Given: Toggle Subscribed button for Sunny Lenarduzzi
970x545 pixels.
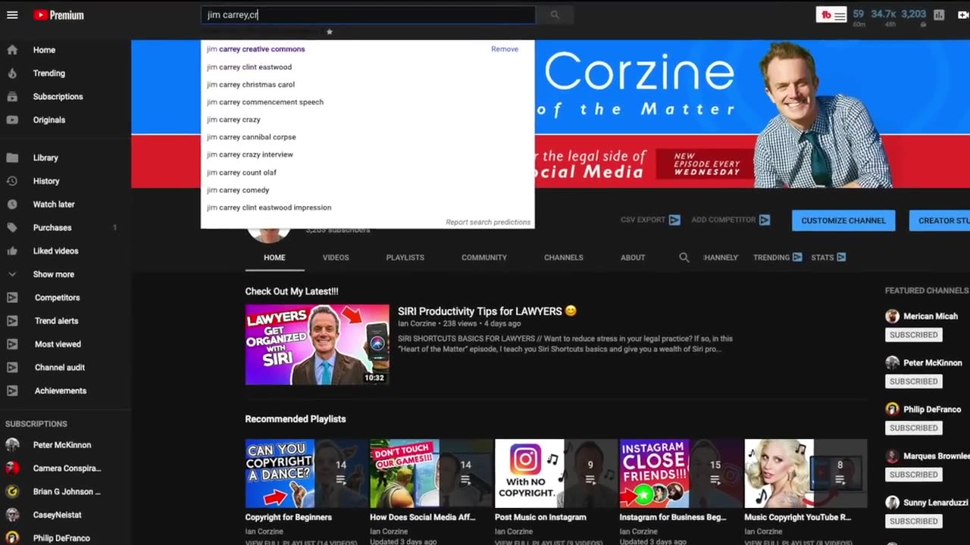Looking at the screenshot, I should 913,521.
